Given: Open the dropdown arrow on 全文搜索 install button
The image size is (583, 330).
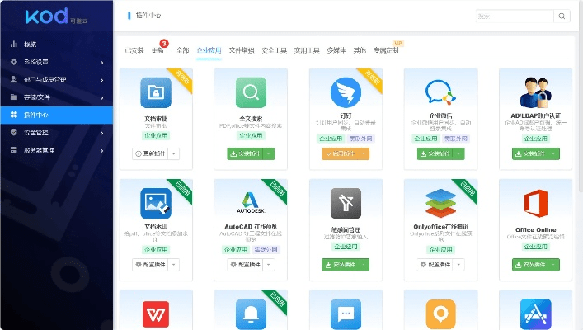Looking at the screenshot, I should pos(269,153).
